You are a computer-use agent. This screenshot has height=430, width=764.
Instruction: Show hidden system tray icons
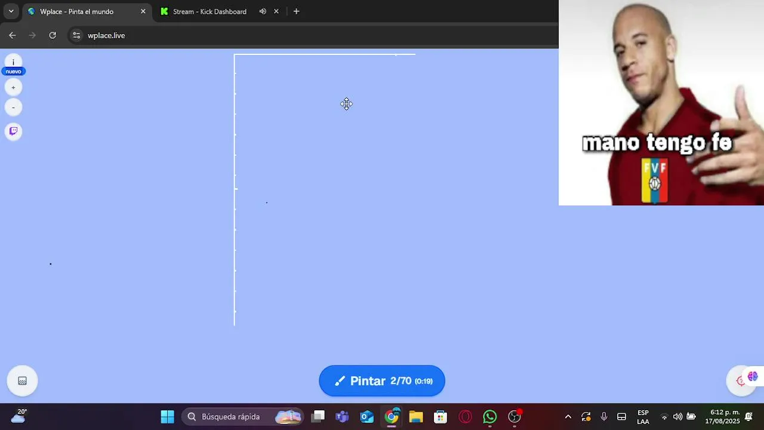point(568,417)
